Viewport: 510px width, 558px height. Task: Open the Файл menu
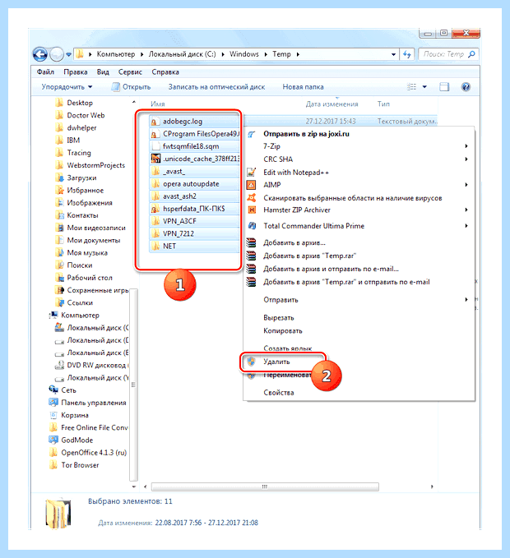(45, 71)
